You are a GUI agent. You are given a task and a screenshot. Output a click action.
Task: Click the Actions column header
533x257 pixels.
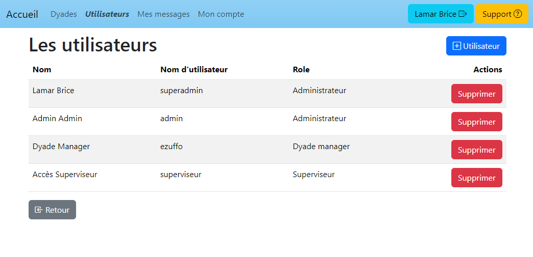(488, 70)
